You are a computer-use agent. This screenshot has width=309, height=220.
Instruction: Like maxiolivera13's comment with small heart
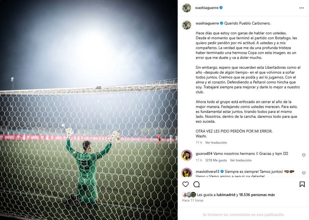[304, 173]
